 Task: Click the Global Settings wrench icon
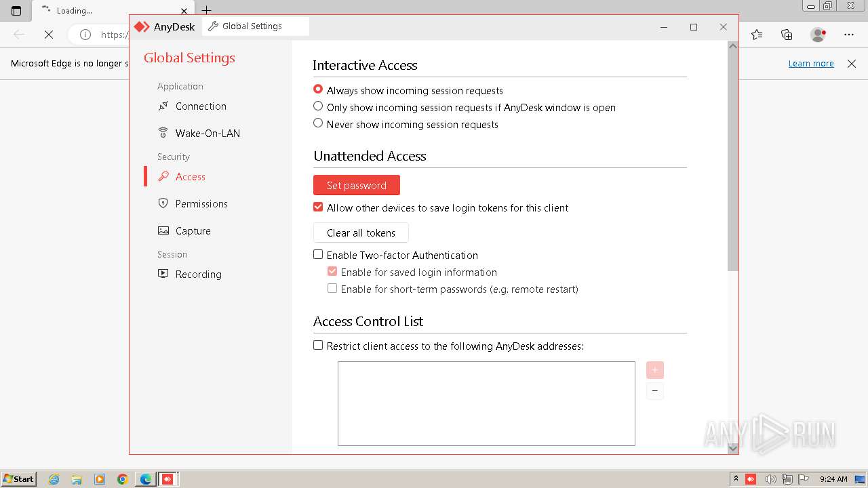pos(213,26)
